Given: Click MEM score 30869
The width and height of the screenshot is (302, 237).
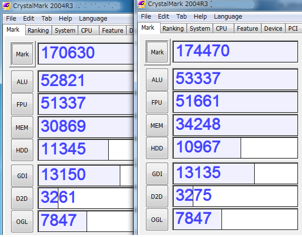Looking at the screenshot, I should (86, 127).
